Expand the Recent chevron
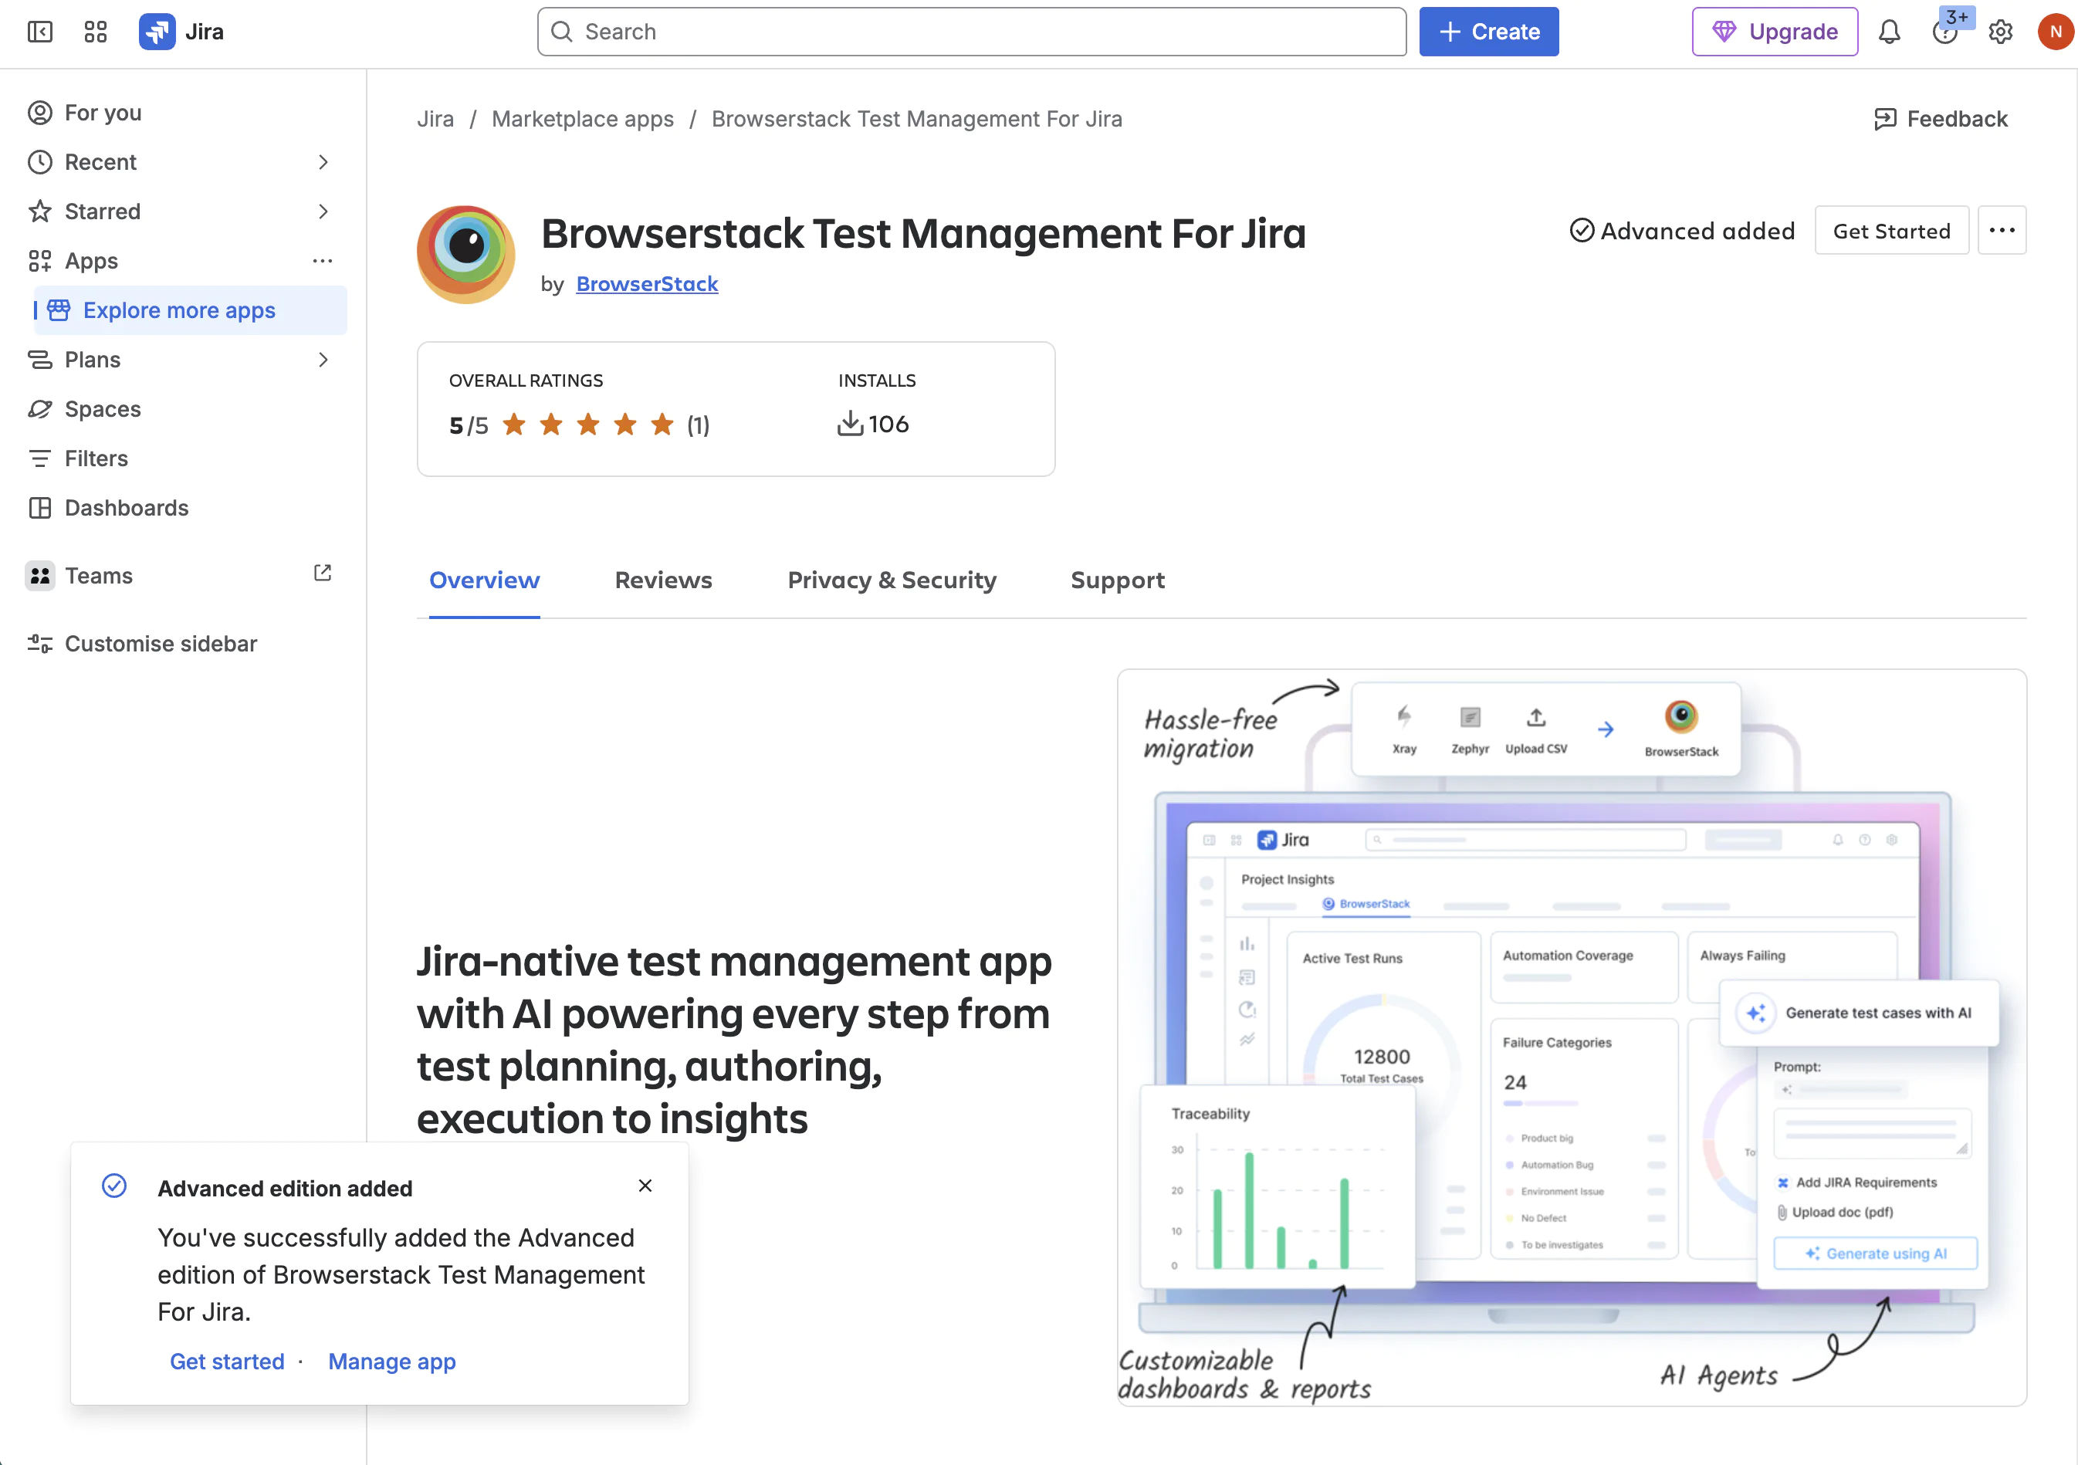 coord(323,162)
